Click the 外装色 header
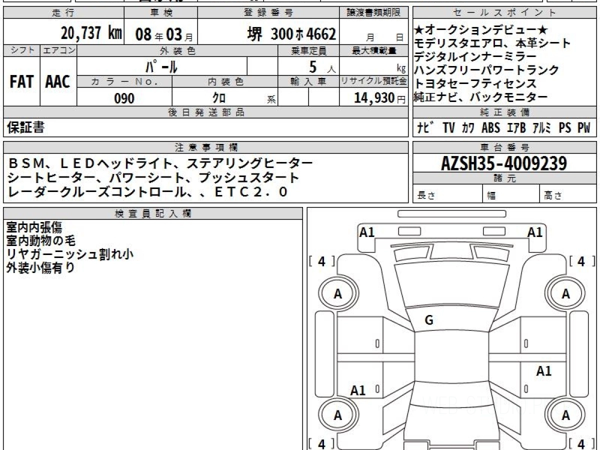 point(177,50)
